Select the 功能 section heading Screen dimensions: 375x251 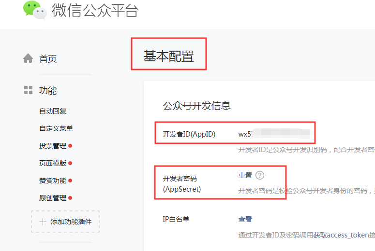pos(48,90)
